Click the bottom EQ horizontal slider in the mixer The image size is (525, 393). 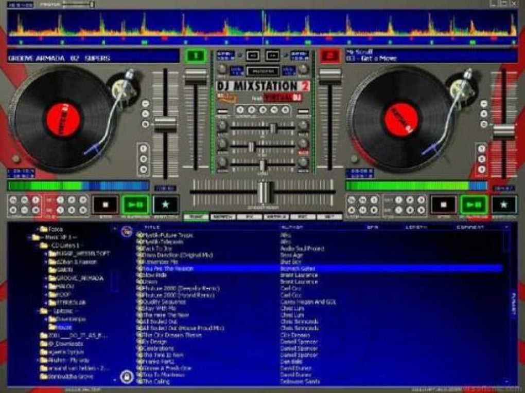pyautogui.click(x=263, y=165)
